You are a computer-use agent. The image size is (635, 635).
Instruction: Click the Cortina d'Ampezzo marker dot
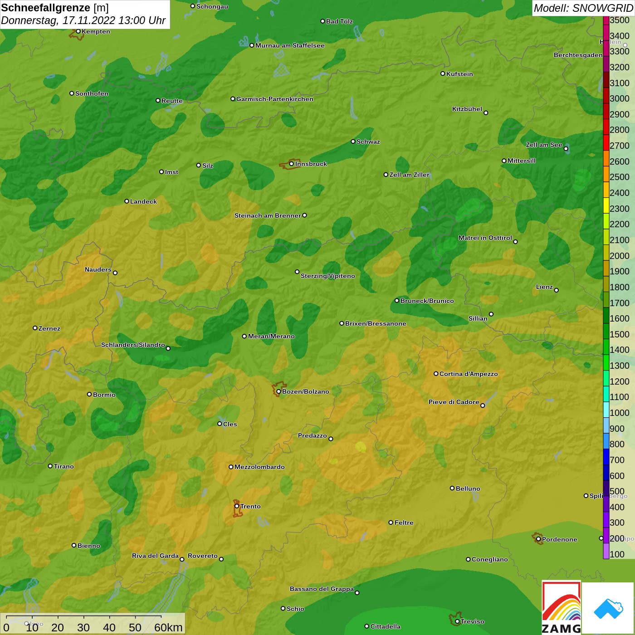(436, 374)
